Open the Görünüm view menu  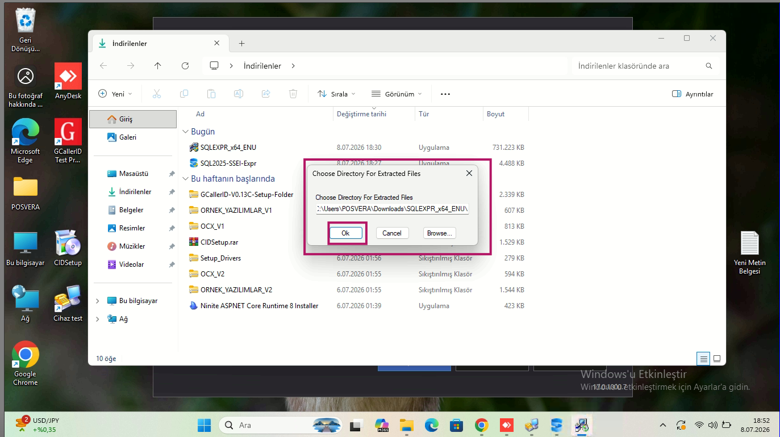(397, 94)
